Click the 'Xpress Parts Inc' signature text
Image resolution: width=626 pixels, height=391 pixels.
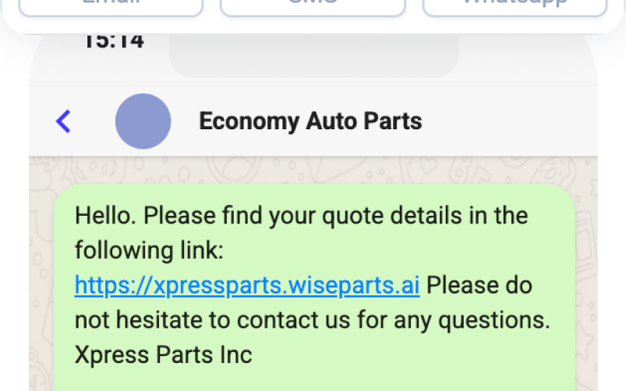(x=164, y=354)
